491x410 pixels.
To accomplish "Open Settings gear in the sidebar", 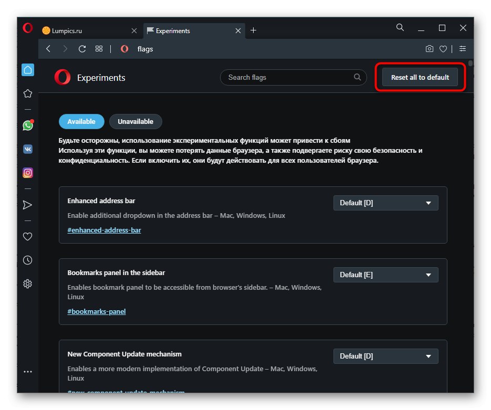I will coord(27,284).
